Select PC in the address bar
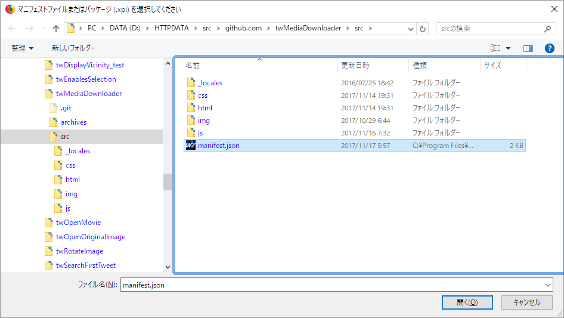 92,28
